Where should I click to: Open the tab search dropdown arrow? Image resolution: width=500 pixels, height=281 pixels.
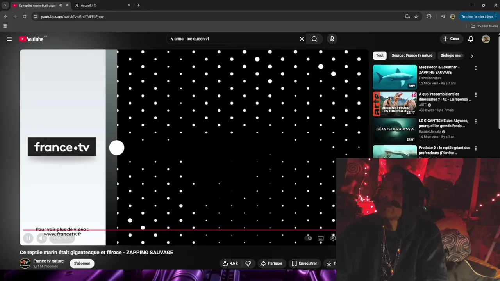point(5,5)
